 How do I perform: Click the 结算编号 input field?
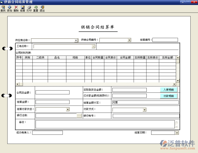click(x=165, y=40)
